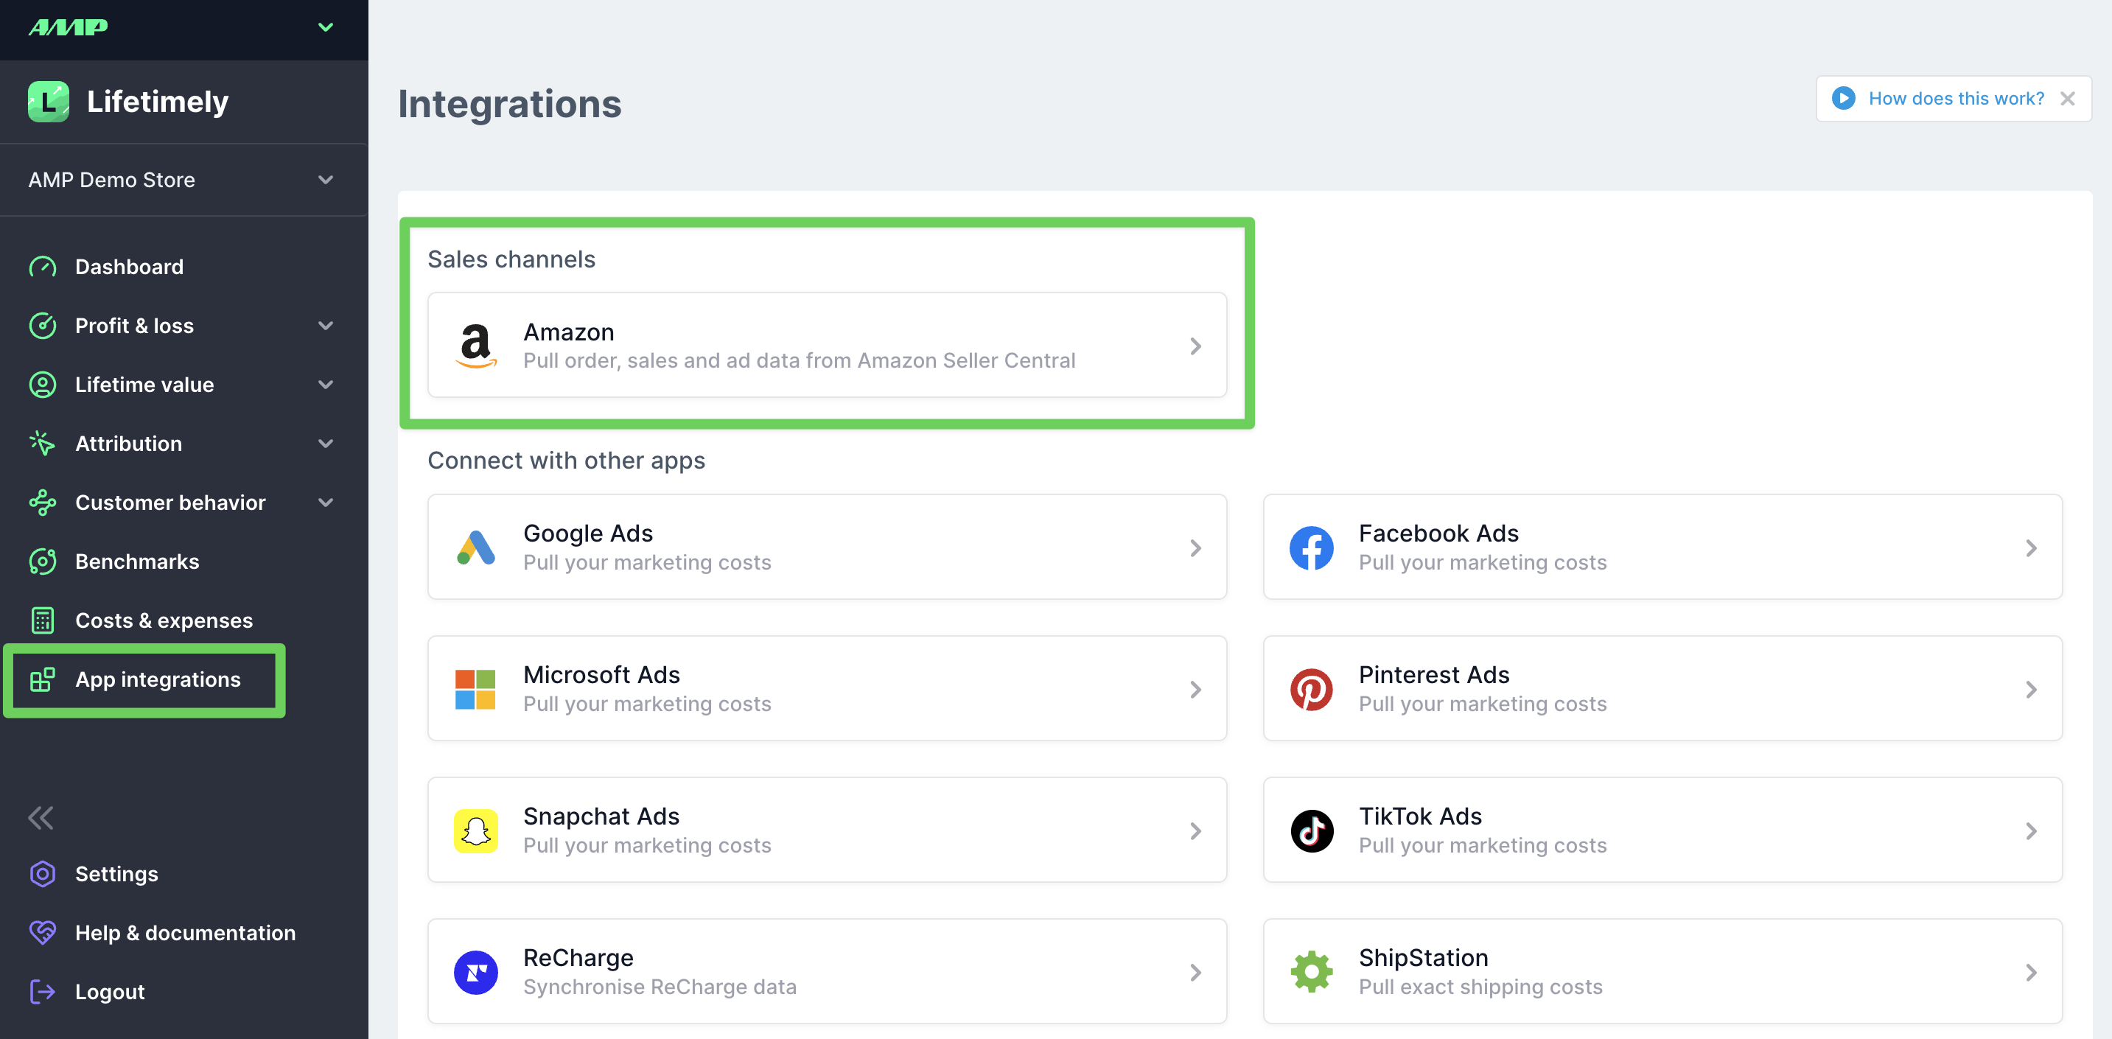Viewport: 2112px width, 1039px height.
Task: Open the How does this work? link
Action: [x=1957, y=99]
